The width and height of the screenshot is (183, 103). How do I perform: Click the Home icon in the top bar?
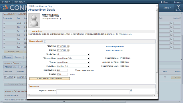pyautogui.click(x=161, y=2)
